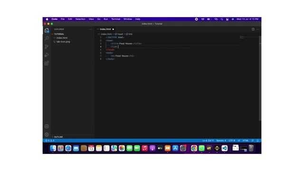Open the Apple menu
The height and width of the screenshot is (171, 304).
[47, 19]
